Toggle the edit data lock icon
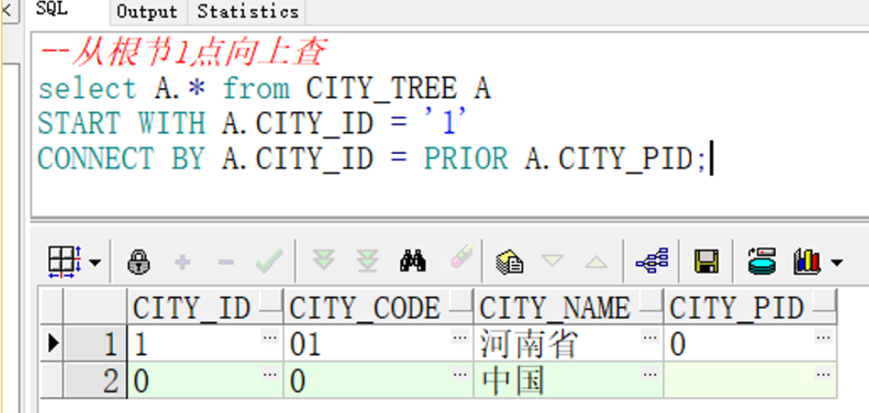Screen dimensions: 869x413 point(139,262)
